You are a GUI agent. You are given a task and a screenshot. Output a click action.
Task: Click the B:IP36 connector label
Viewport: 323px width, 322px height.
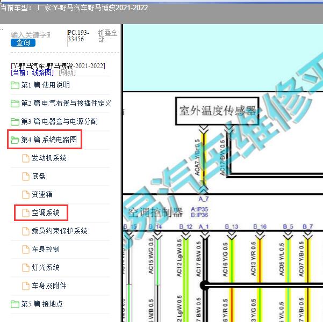(199, 215)
